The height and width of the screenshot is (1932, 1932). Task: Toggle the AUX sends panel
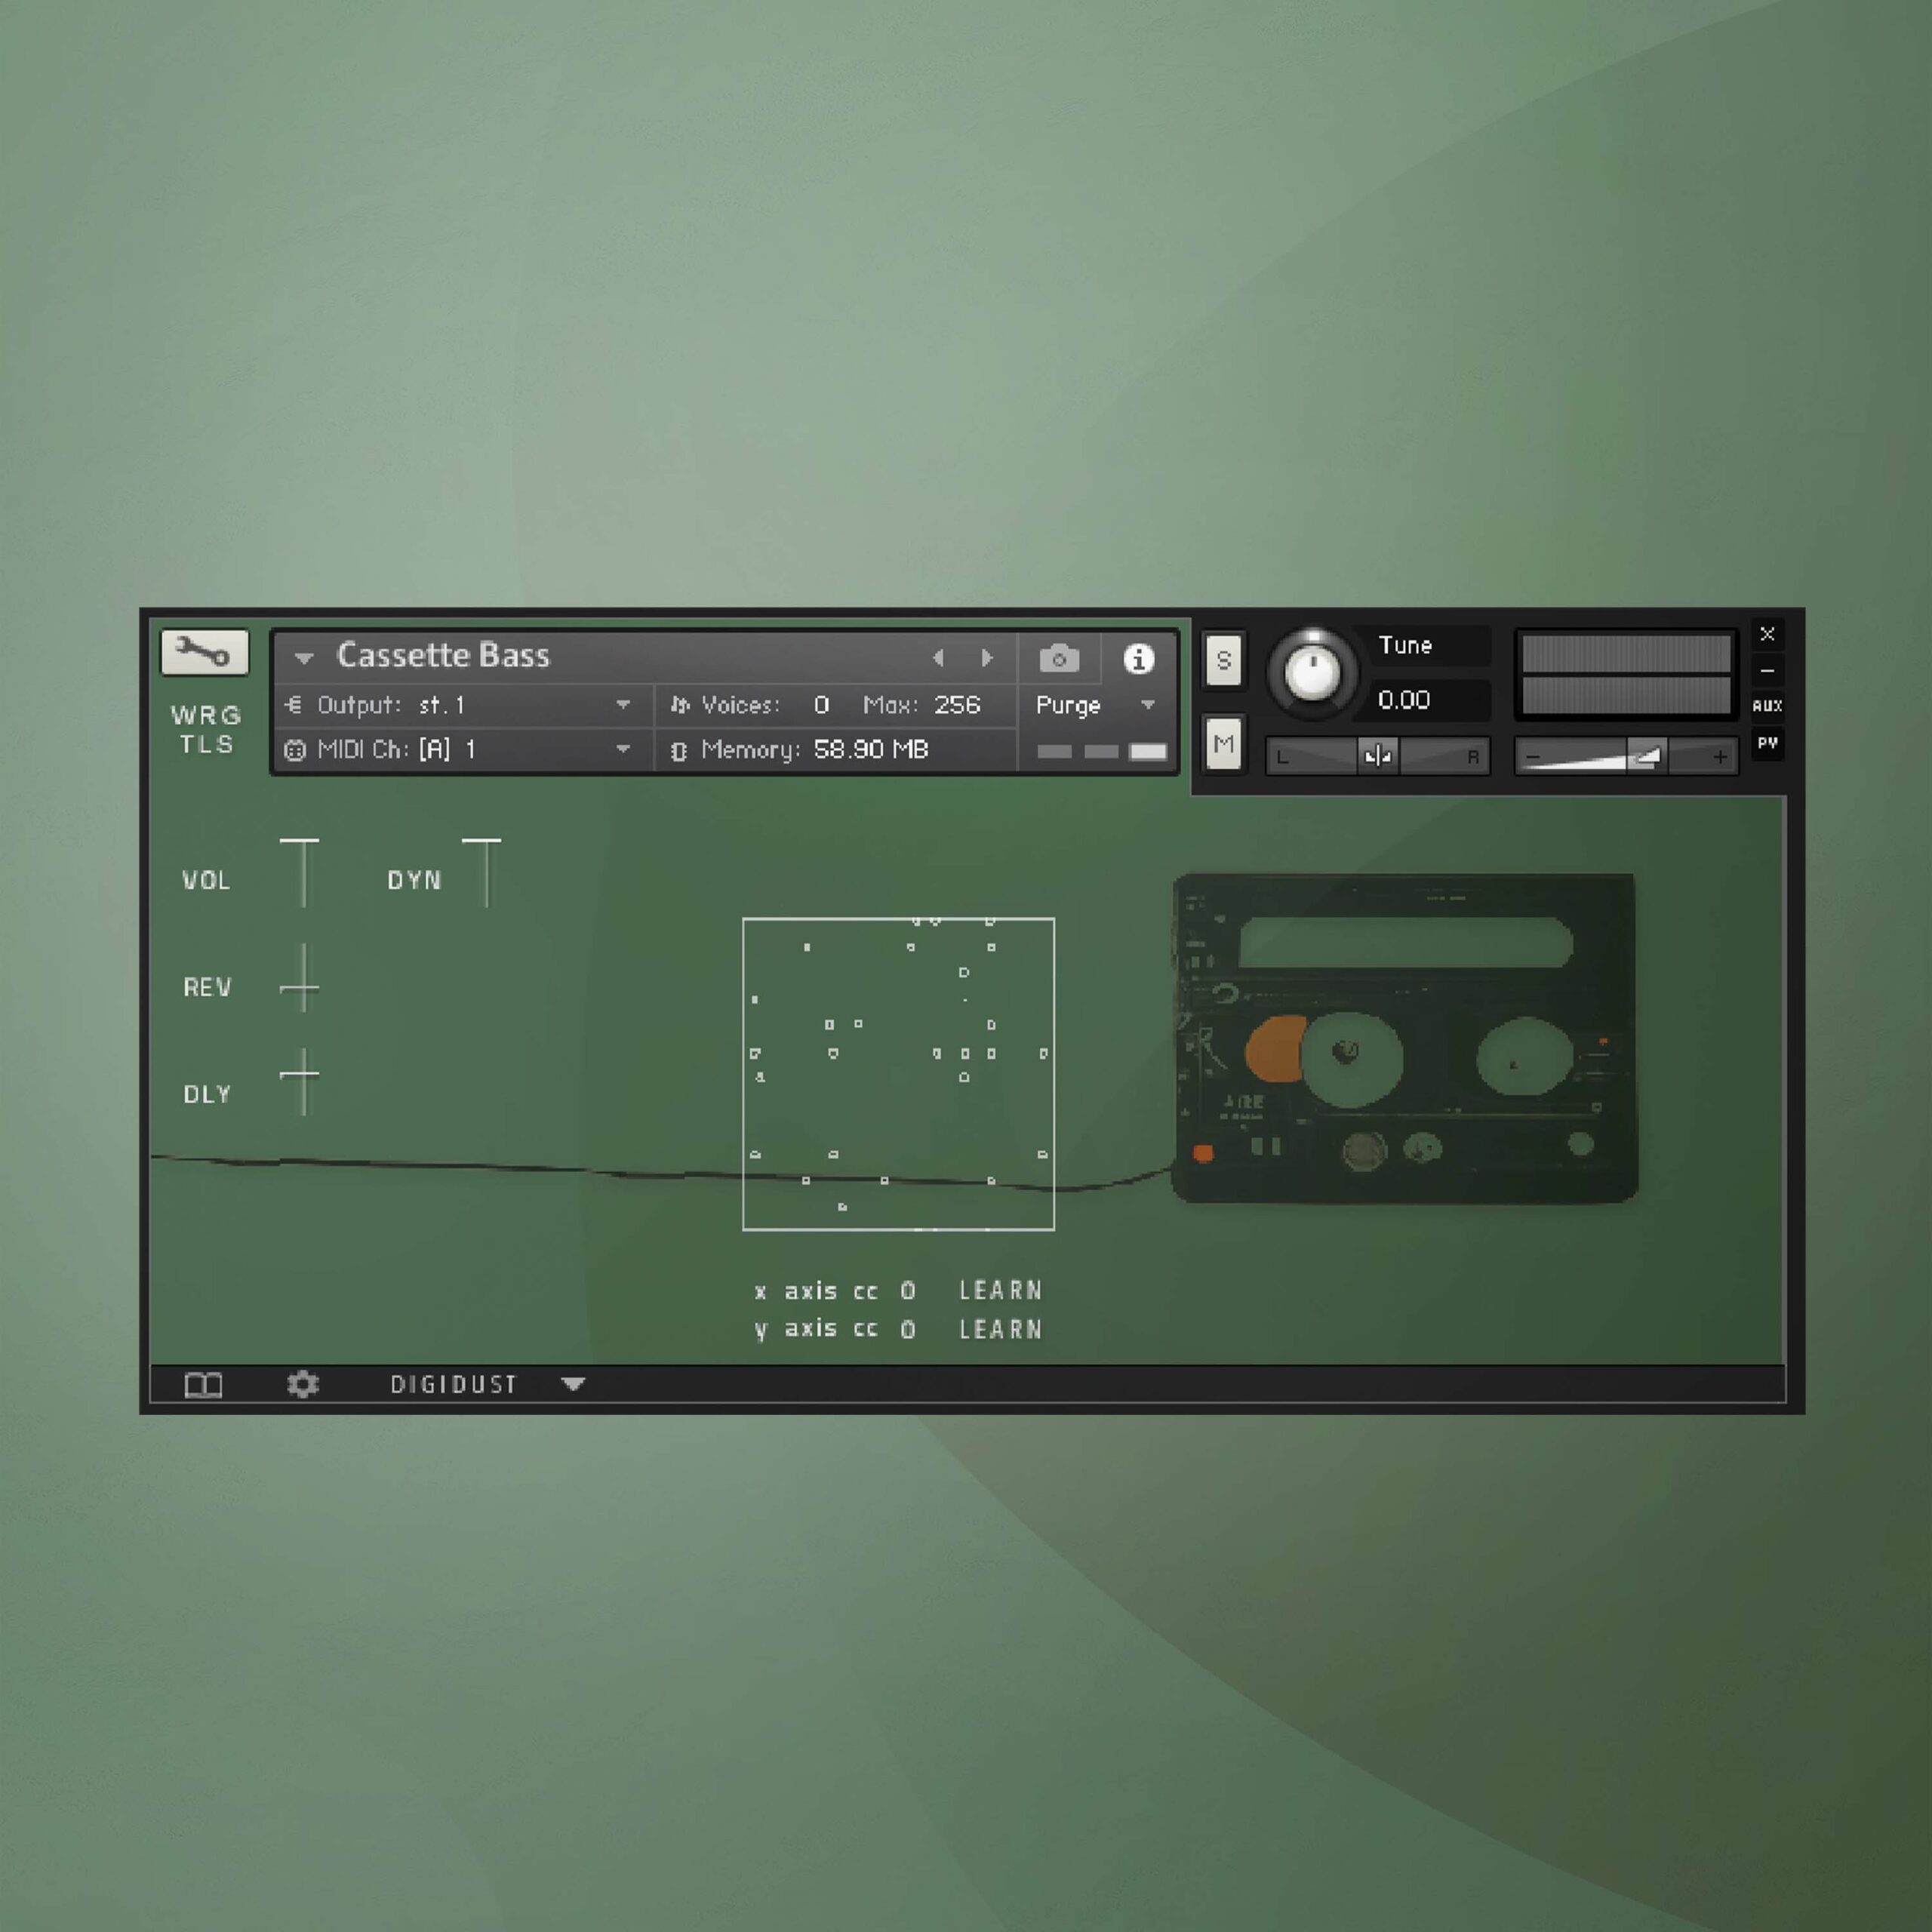click(1768, 706)
